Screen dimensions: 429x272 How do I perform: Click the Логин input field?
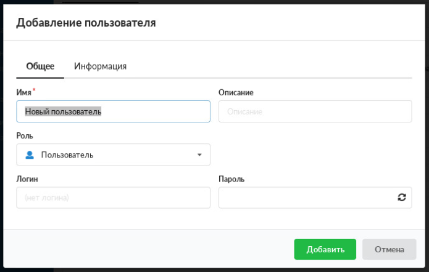click(x=114, y=198)
